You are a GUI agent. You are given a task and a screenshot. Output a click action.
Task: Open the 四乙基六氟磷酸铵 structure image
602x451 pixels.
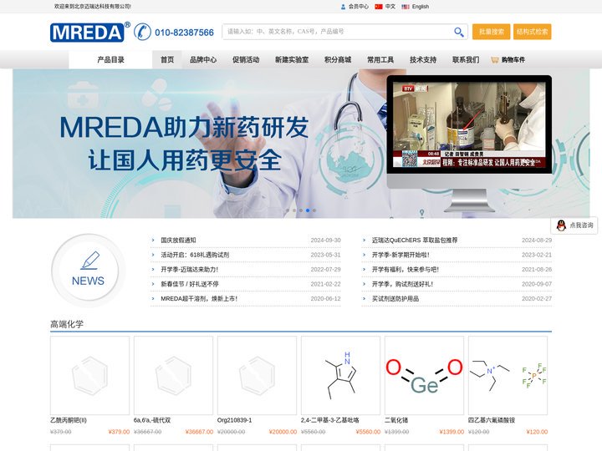click(508, 376)
